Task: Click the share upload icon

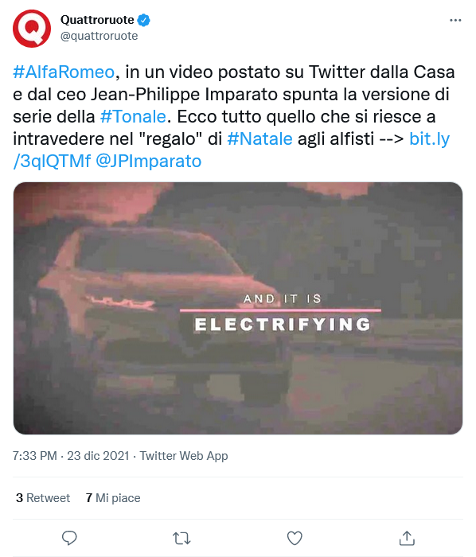Action: tap(407, 538)
